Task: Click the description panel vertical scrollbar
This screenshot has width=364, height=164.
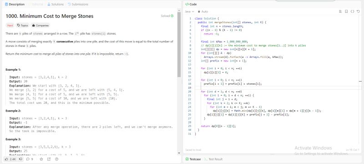Action: (x=179, y=44)
